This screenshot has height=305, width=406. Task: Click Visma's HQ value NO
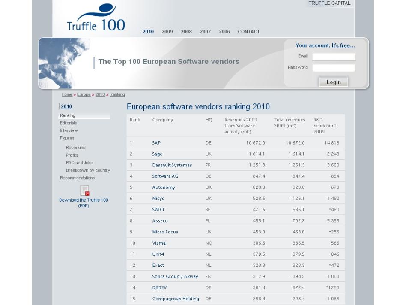pos(209,243)
